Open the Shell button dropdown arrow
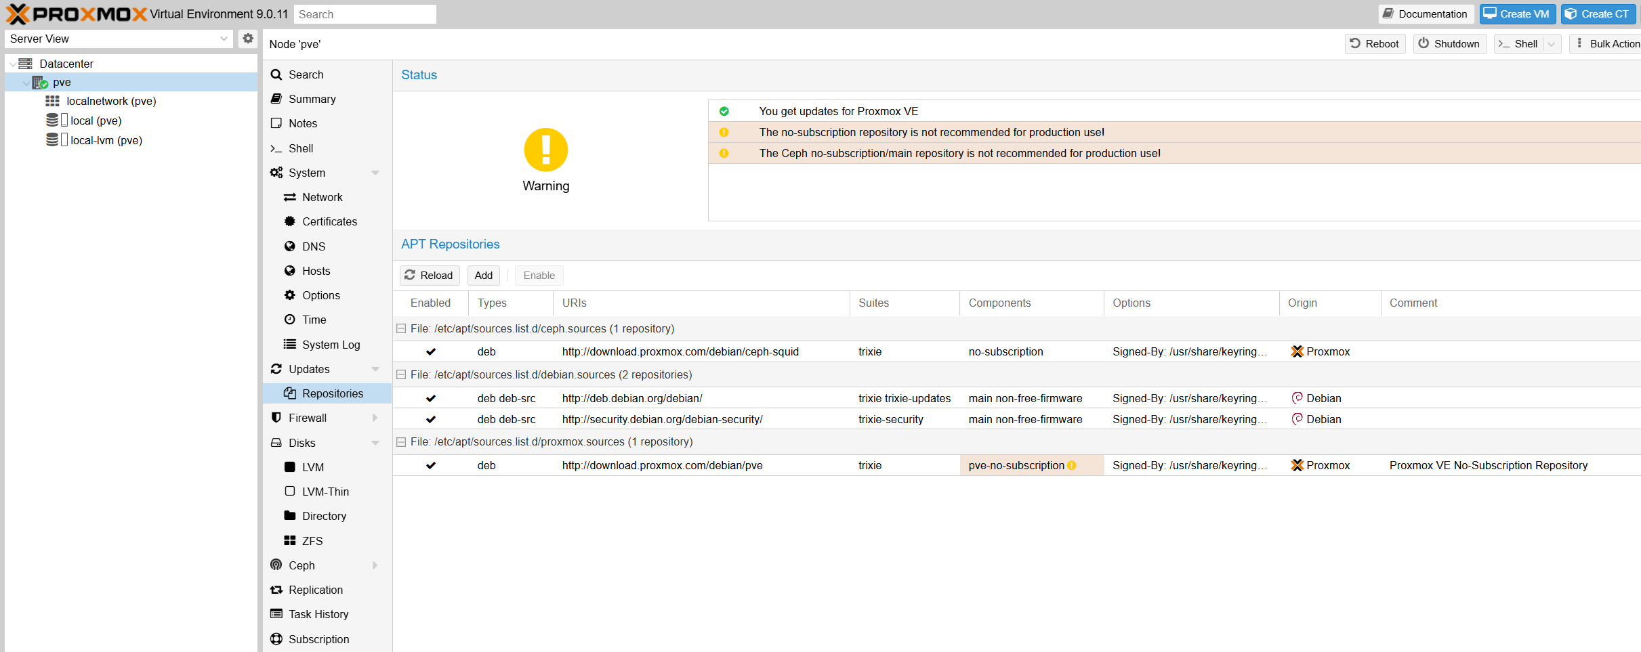The width and height of the screenshot is (1641, 652). (1551, 44)
